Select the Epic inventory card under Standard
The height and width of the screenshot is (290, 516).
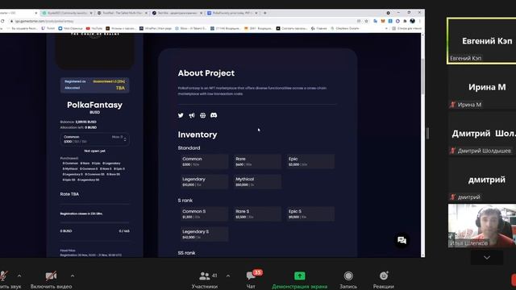(x=310, y=161)
